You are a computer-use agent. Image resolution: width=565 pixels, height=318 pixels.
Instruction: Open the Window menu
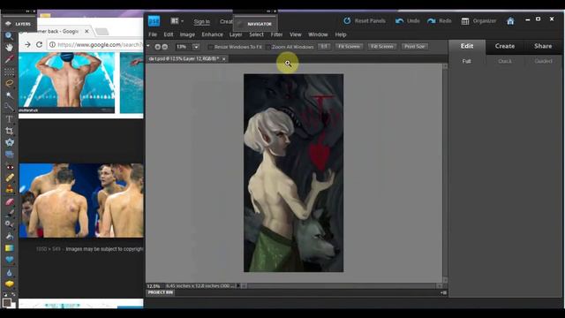(318, 34)
